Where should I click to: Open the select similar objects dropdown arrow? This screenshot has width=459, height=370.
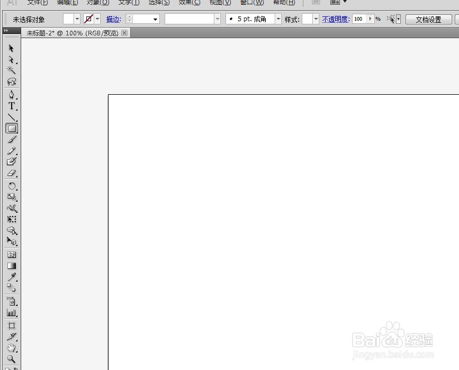[x=399, y=19]
